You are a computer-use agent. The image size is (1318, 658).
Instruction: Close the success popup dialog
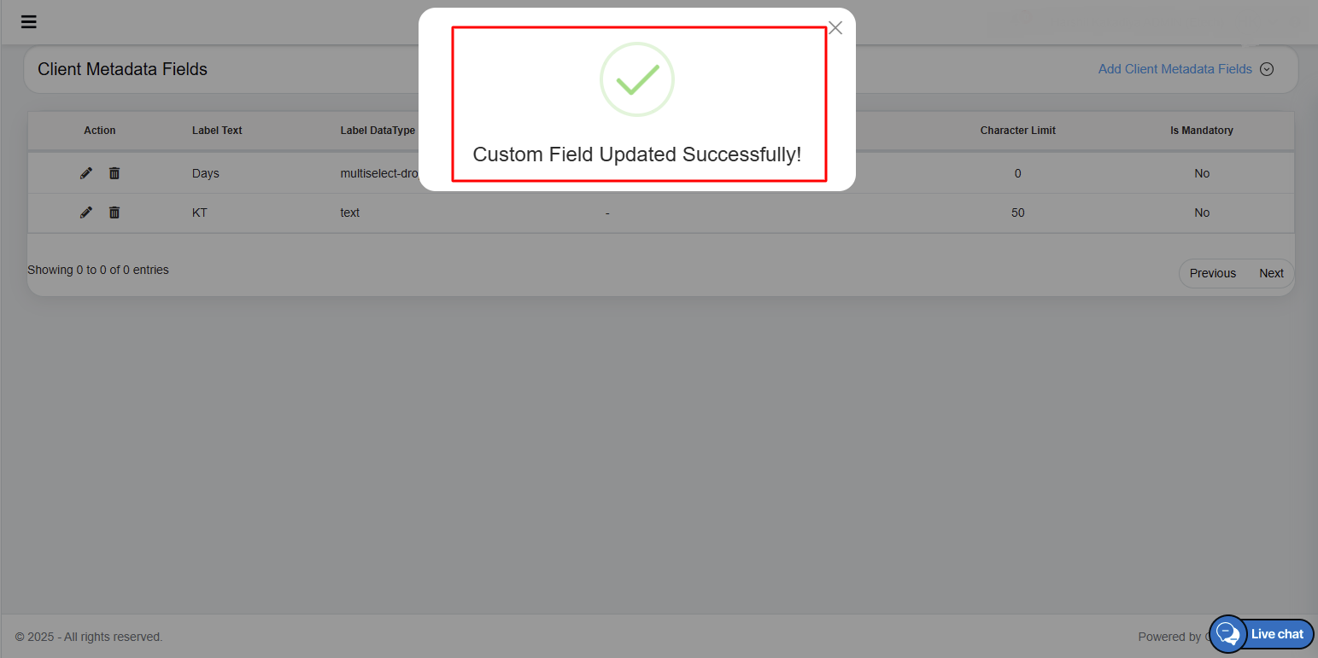point(835,28)
